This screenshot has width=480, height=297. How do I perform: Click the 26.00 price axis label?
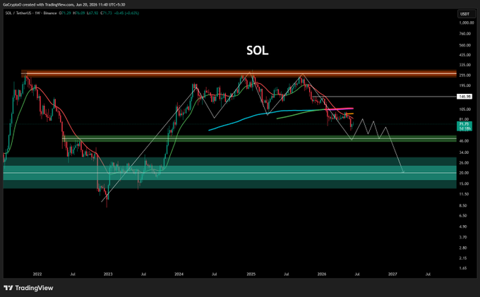464,163
